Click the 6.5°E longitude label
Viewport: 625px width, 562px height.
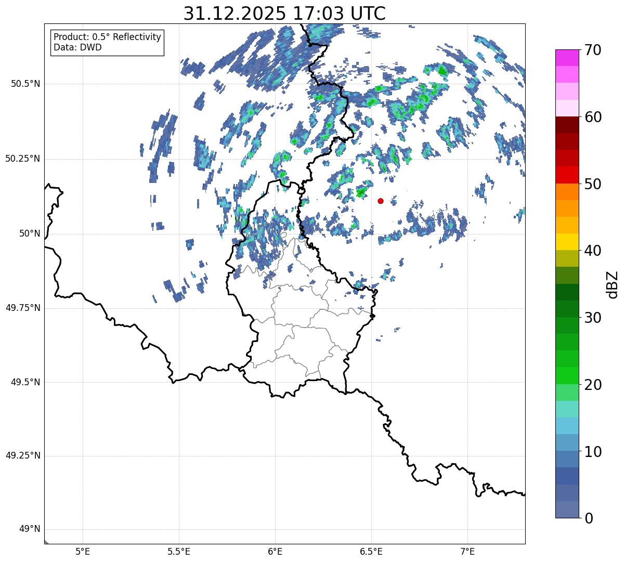point(371,552)
